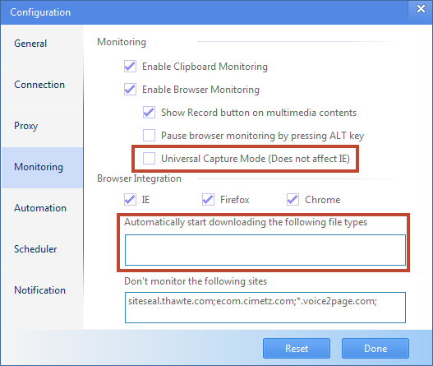This screenshot has height=366, width=433.
Task: Check Universal Capture Mode option
Action: click(x=149, y=159)
